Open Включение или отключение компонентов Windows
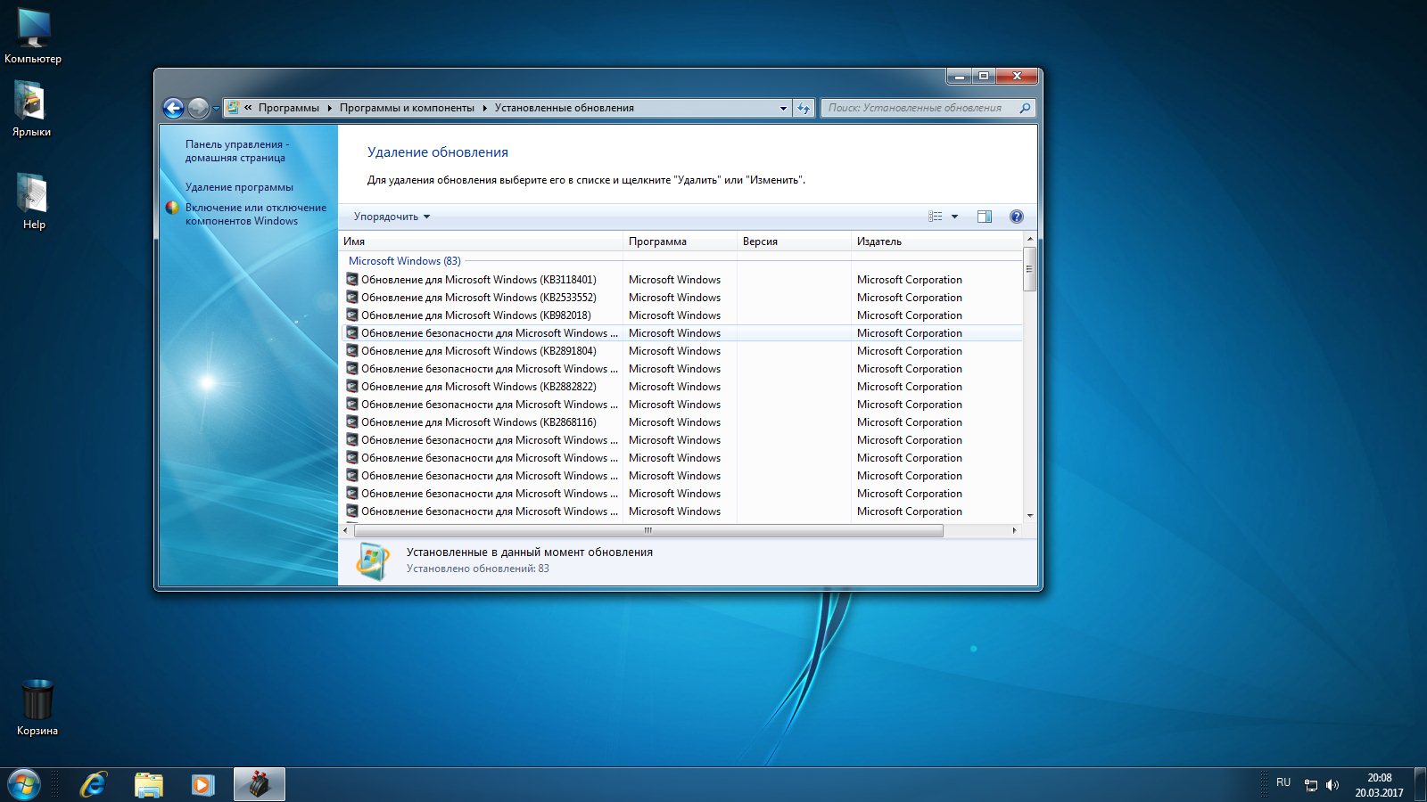 tap(256, 214)
